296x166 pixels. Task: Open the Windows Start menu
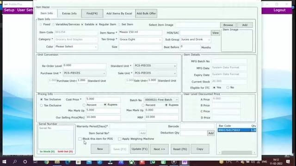coord(4,162)
